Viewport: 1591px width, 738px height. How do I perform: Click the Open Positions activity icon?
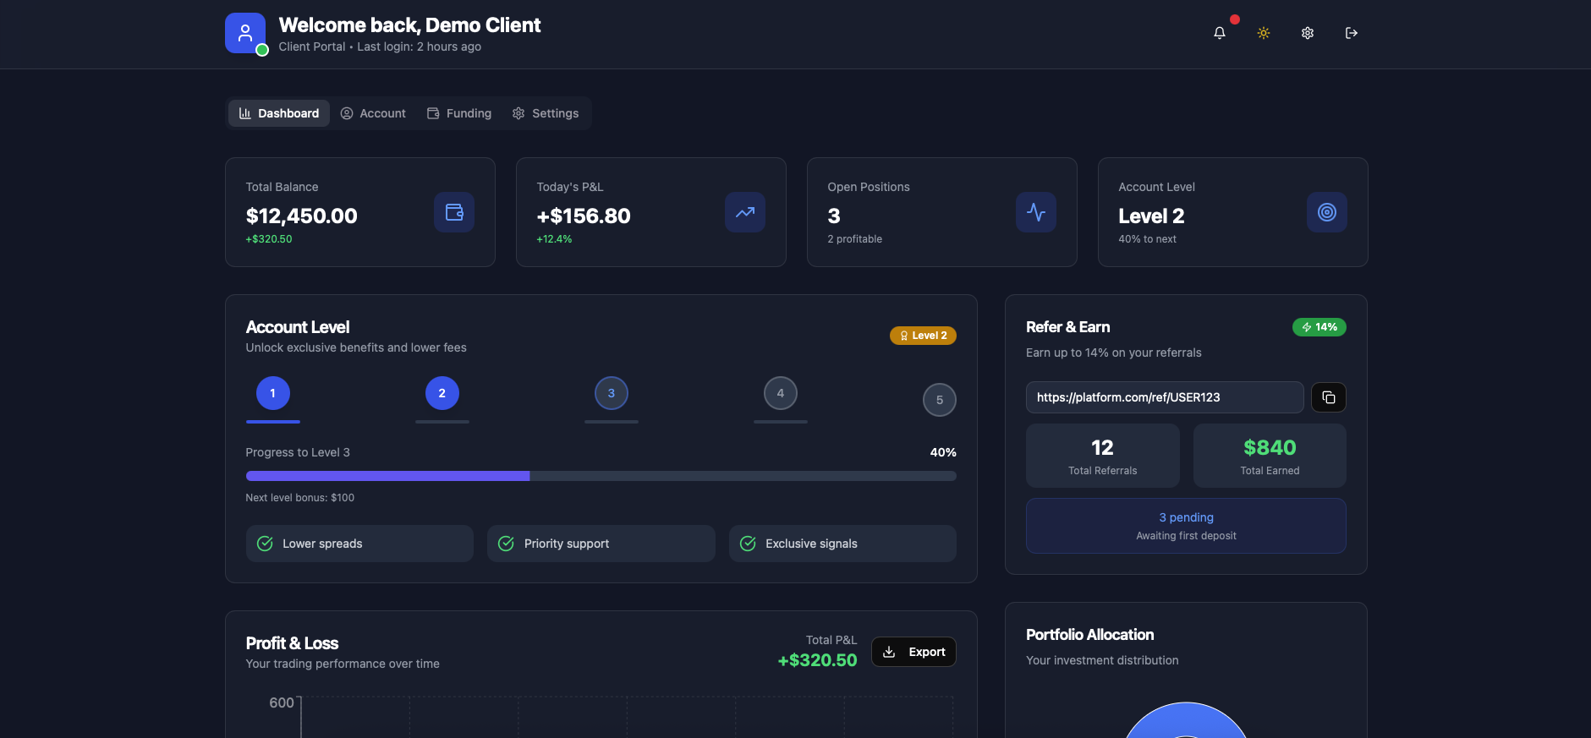(1035, 212)
